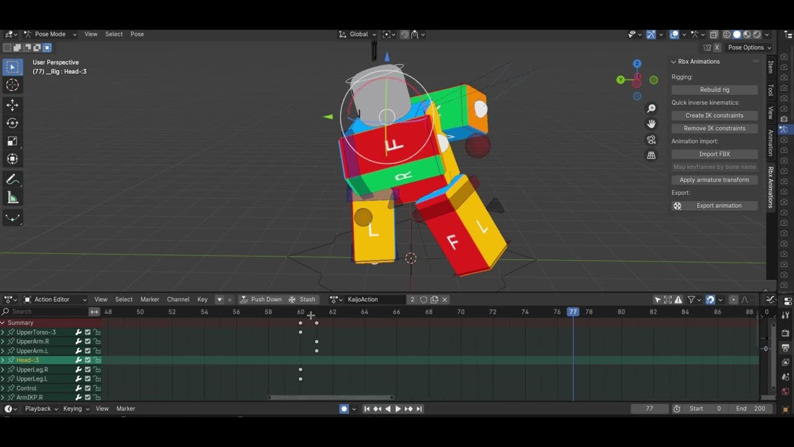Click the Y axis gizmo ball

620,79
